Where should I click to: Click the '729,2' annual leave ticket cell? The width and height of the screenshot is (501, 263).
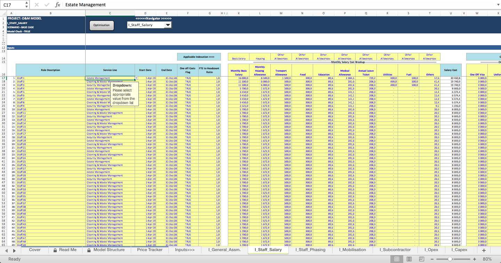[366, 78]
